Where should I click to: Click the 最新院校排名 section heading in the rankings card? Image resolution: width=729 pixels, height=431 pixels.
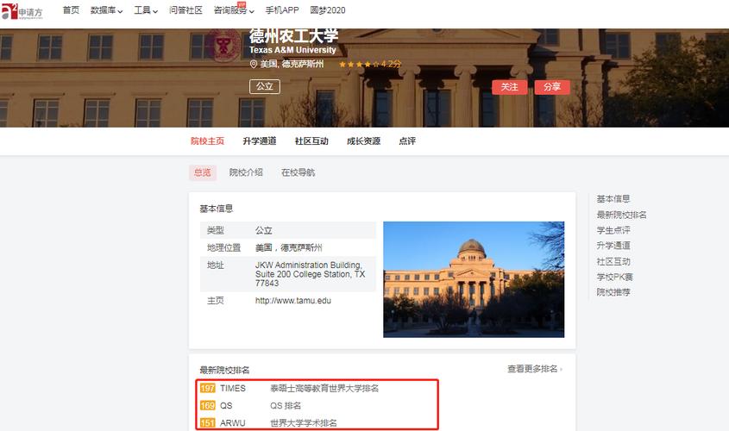(x=224, y=370)
